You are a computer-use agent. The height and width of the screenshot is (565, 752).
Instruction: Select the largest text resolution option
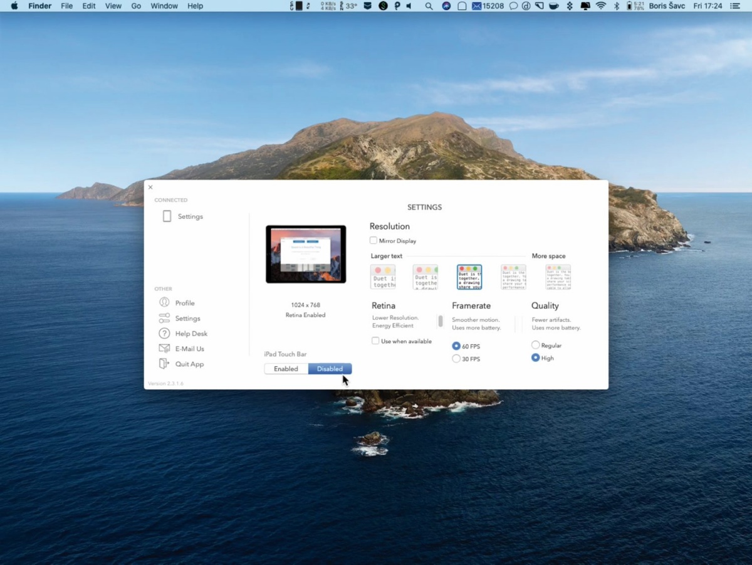(x=383, y=277)
